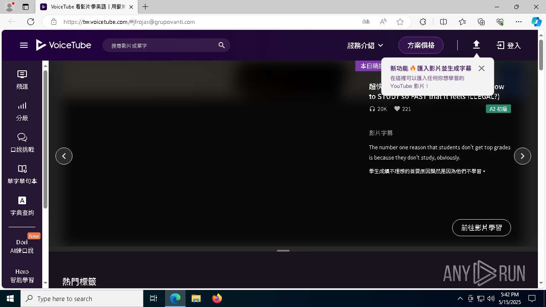The width and height of the screenshot is (546, 307).
Task: Click the A2 初級 level badge
Action: 498,109
